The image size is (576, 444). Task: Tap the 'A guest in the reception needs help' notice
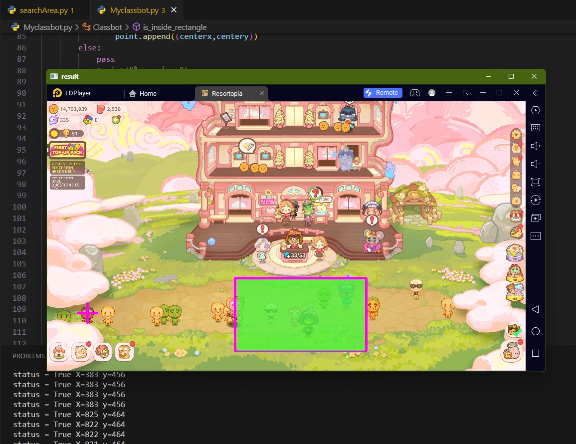pyautogui.click(x=67, y=167)
